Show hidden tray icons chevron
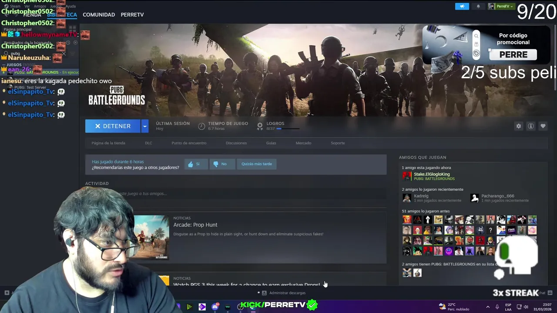The height and width of the screenshot is (313, 557). tap(487, 307)
